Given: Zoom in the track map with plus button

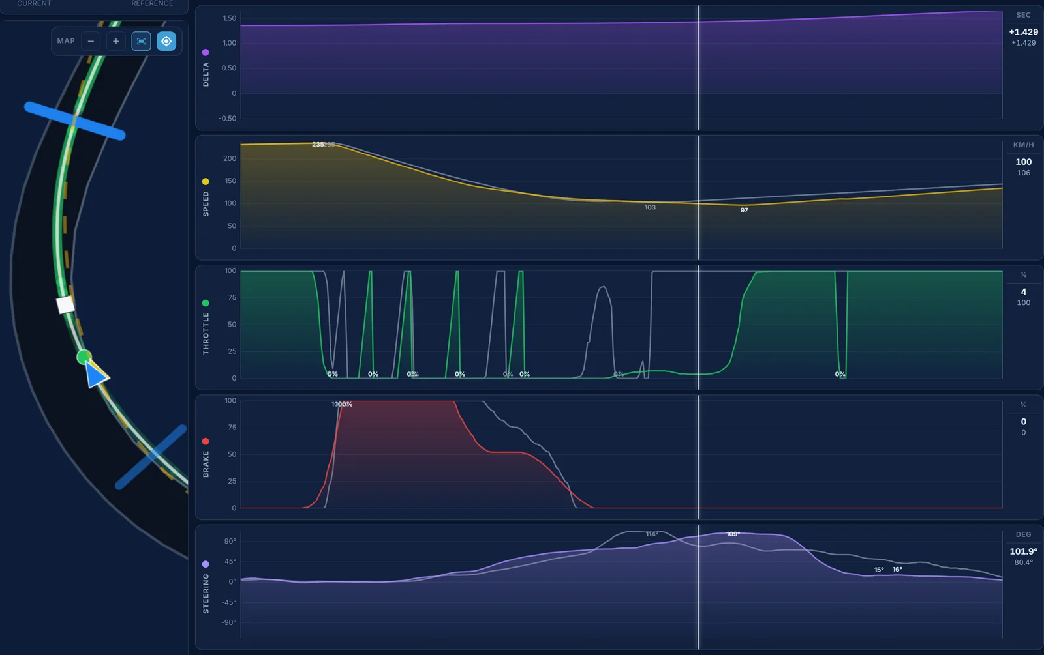Looking at the screenshot, I should pos(115,41).
